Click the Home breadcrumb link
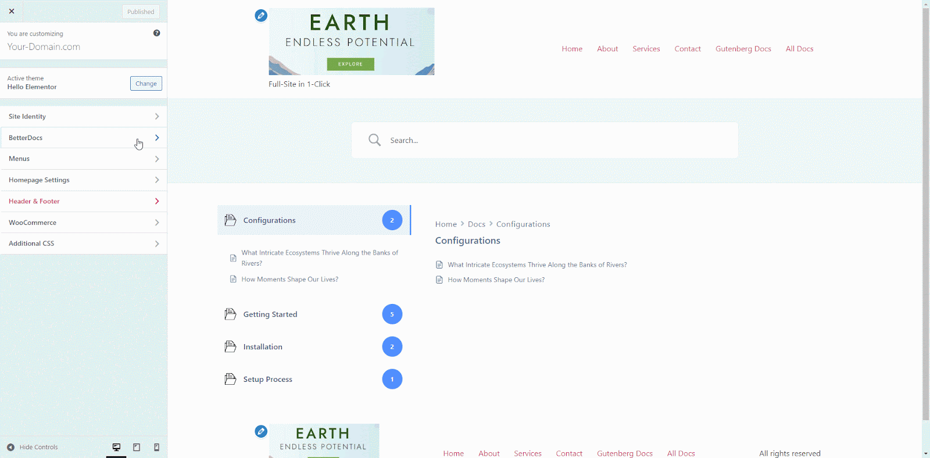 click(x=446, y=224)
